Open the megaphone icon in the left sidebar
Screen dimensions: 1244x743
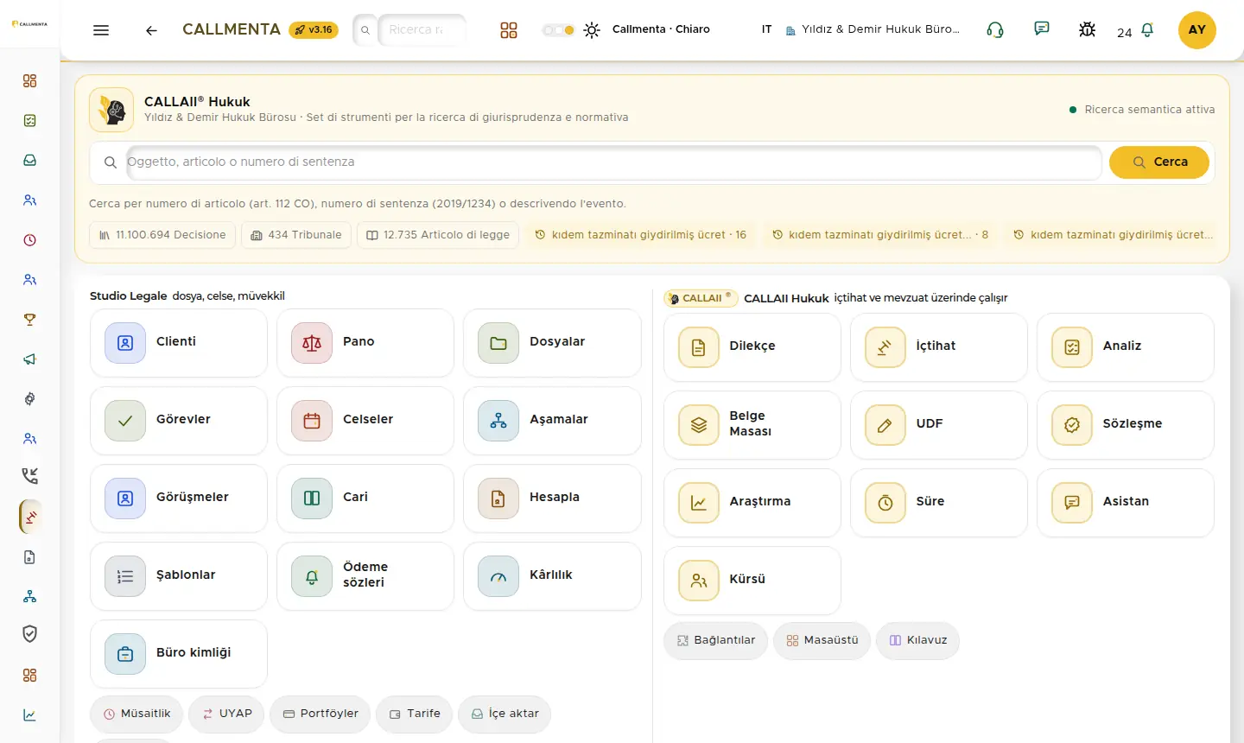point(30,359)
